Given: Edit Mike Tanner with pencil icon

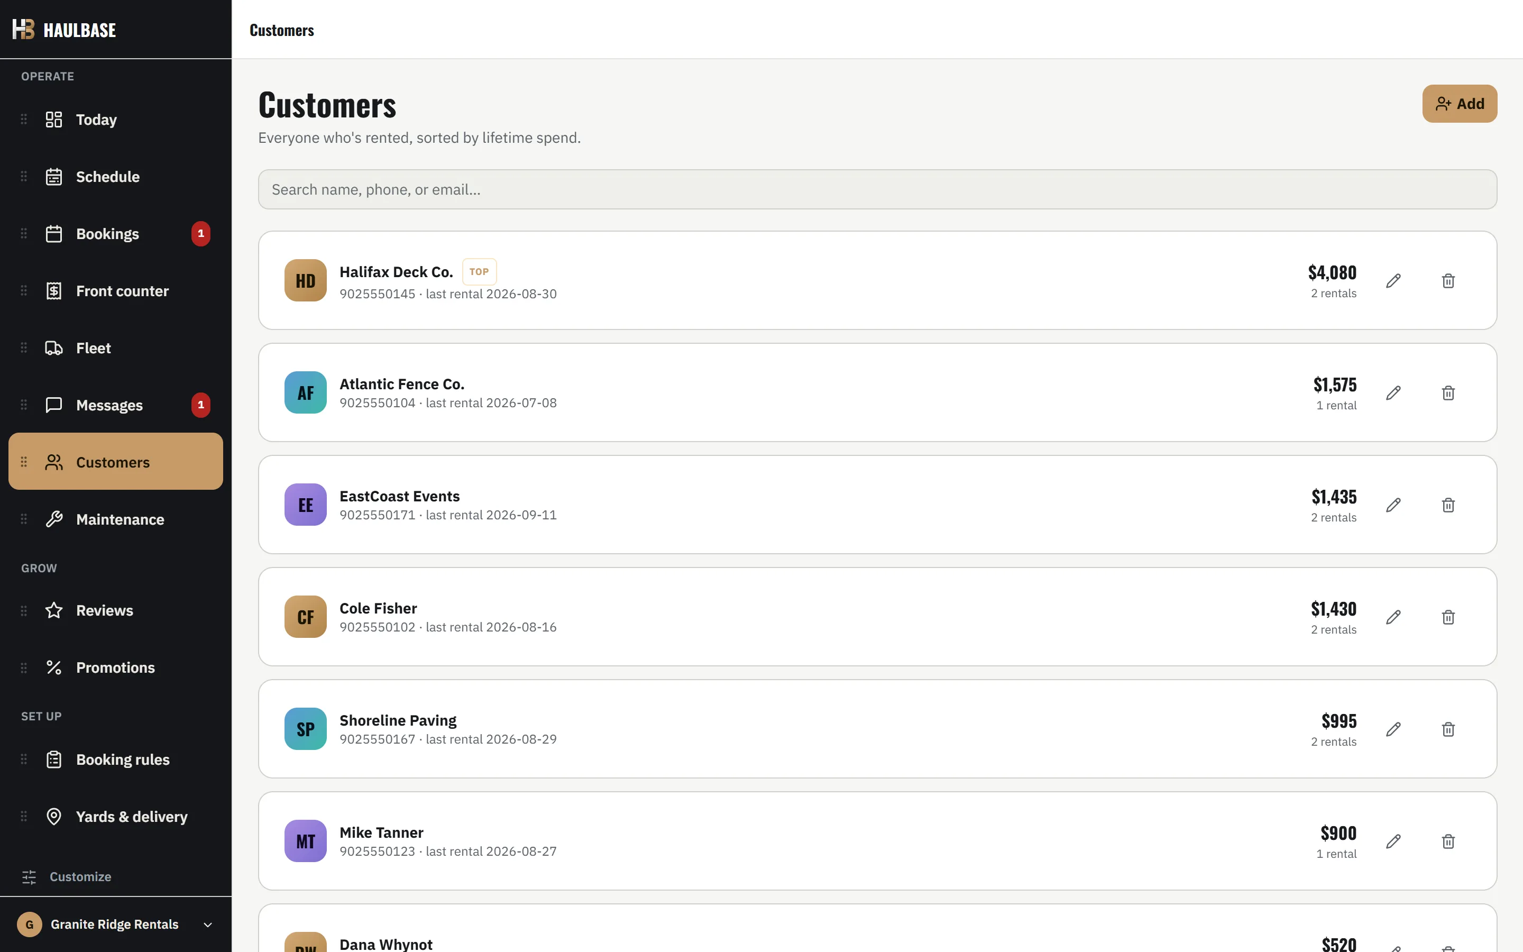Looking at the screenshot, I should (x=1393, y=841).
